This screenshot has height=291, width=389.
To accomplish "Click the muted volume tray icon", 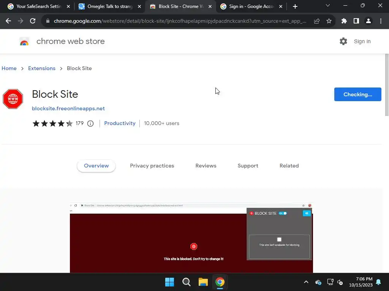I will coord(340,282).
